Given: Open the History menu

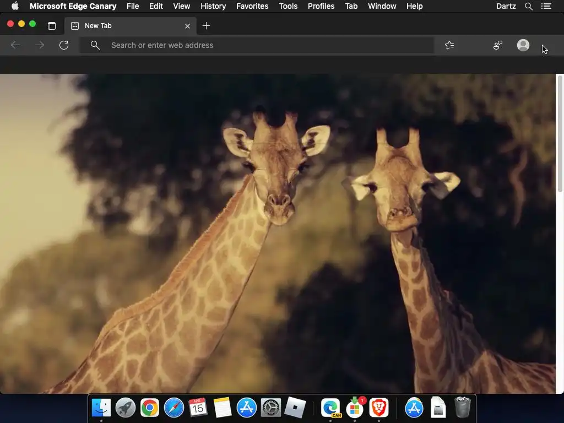Looking at the screenshot, I should (213, 6).
